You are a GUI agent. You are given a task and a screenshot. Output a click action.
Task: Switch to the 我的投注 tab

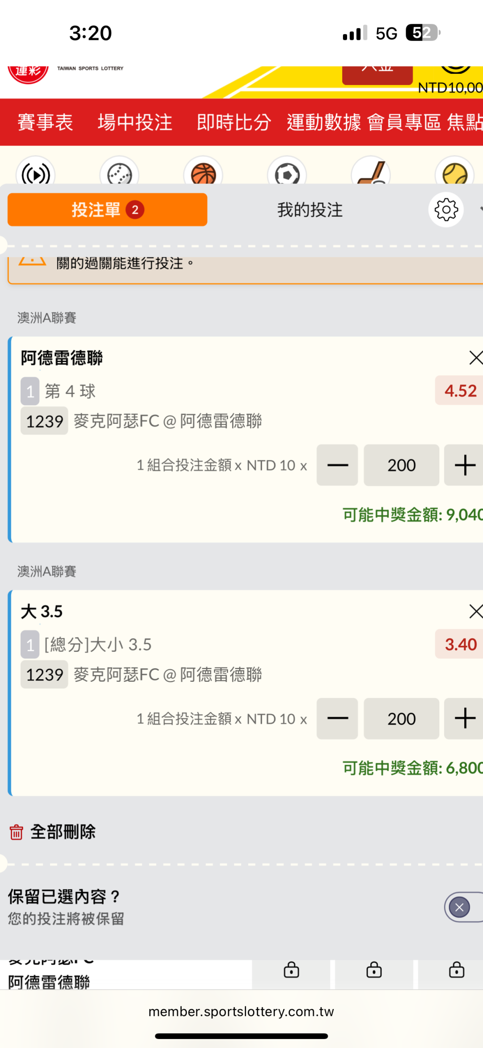[310, 210]
